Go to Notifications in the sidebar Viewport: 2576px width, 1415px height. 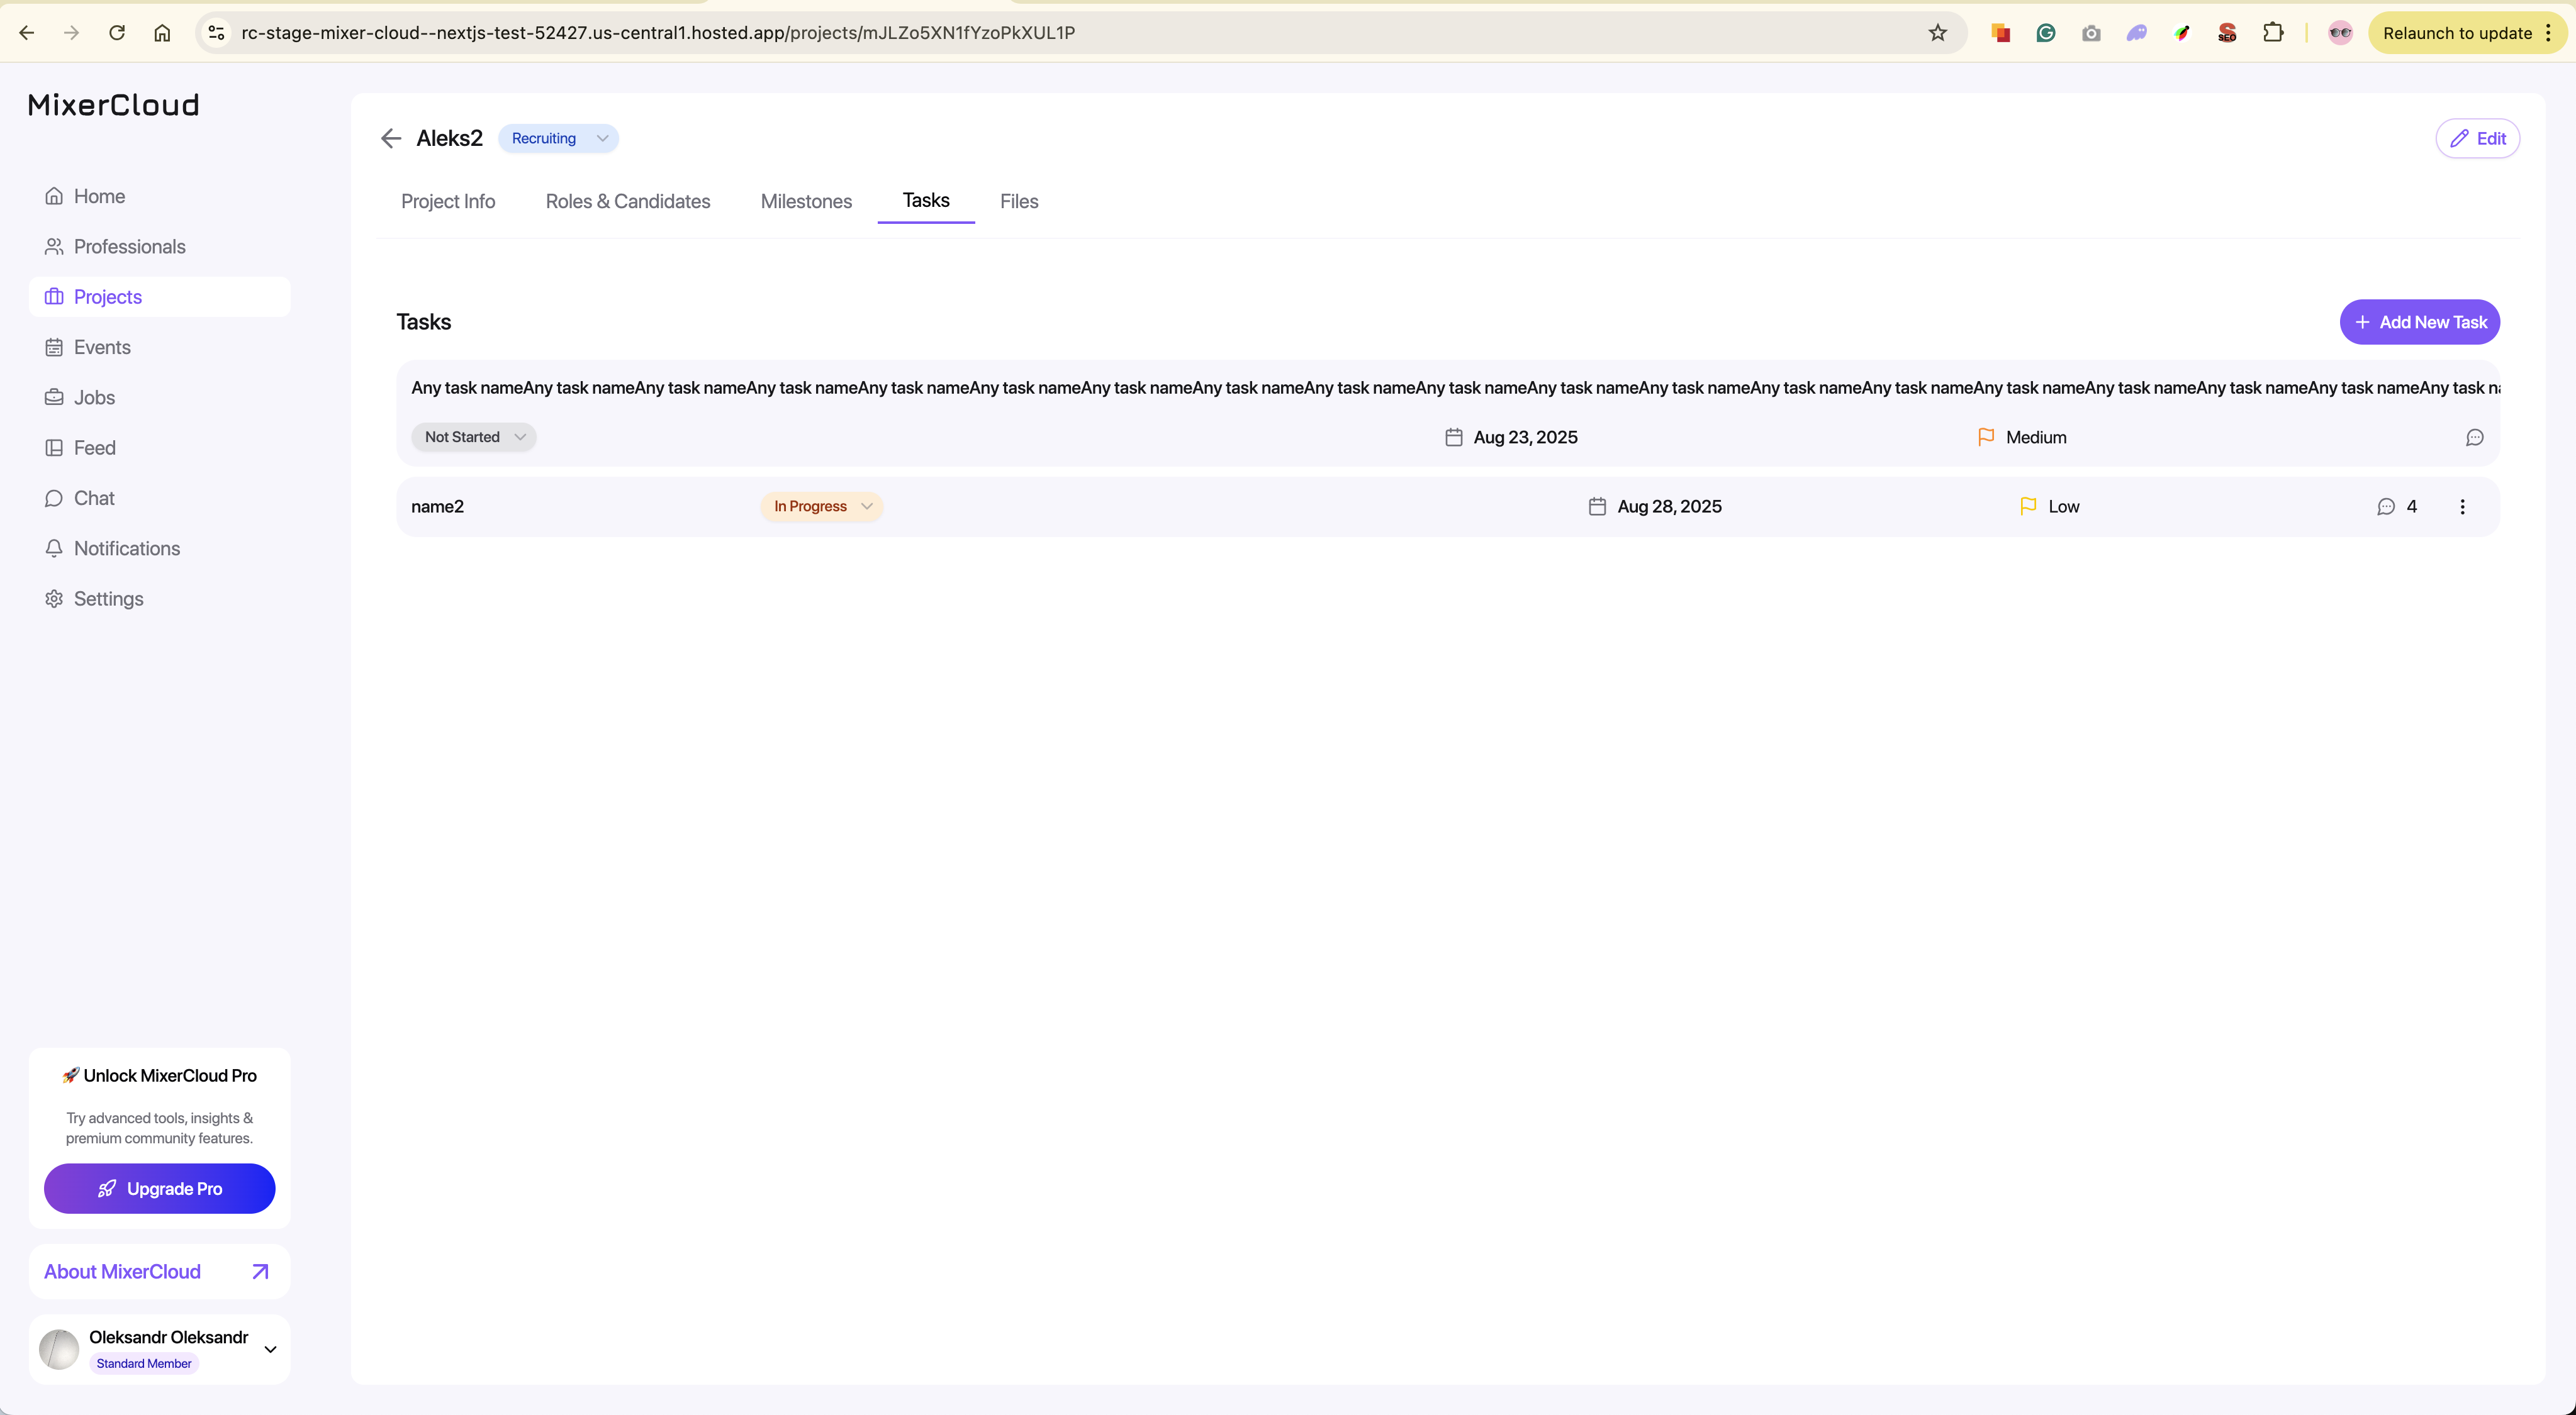127,548
